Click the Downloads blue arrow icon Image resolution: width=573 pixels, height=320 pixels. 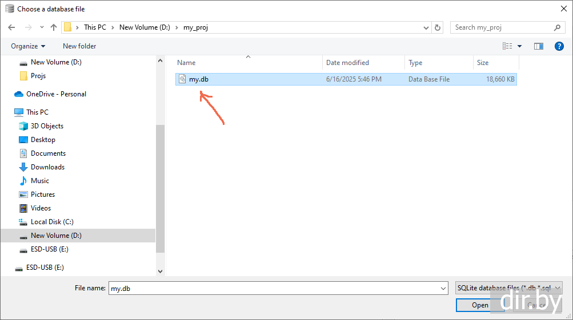point(23,167)
